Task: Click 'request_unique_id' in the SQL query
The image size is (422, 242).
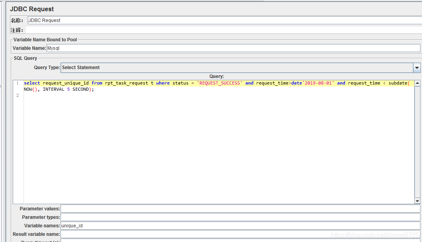Action: tap(66, 83)
